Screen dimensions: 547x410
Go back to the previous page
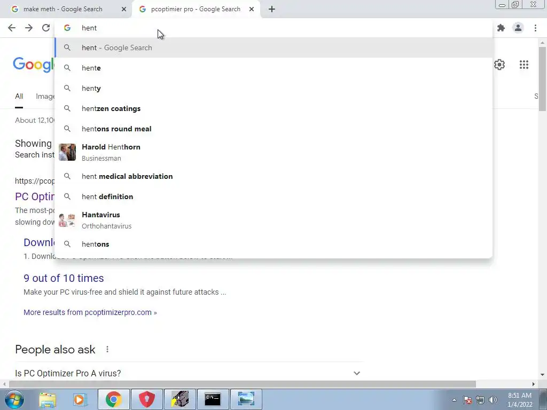pyautogui.click(x=12, y=28)
